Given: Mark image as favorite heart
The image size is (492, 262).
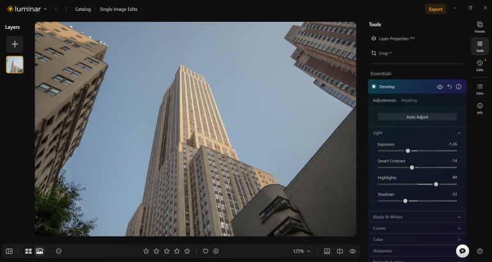Looking at the screenshot, I should pos(206,251).
